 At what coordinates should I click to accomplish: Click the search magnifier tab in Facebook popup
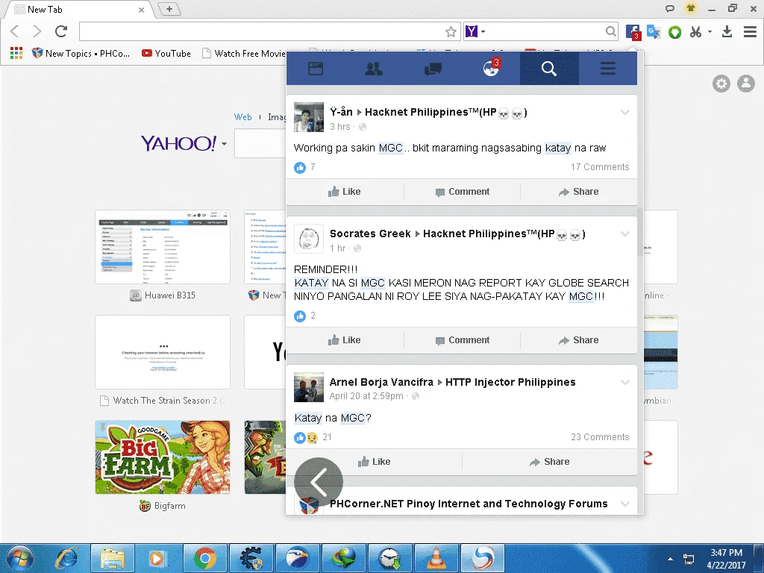tap(549, 69)
